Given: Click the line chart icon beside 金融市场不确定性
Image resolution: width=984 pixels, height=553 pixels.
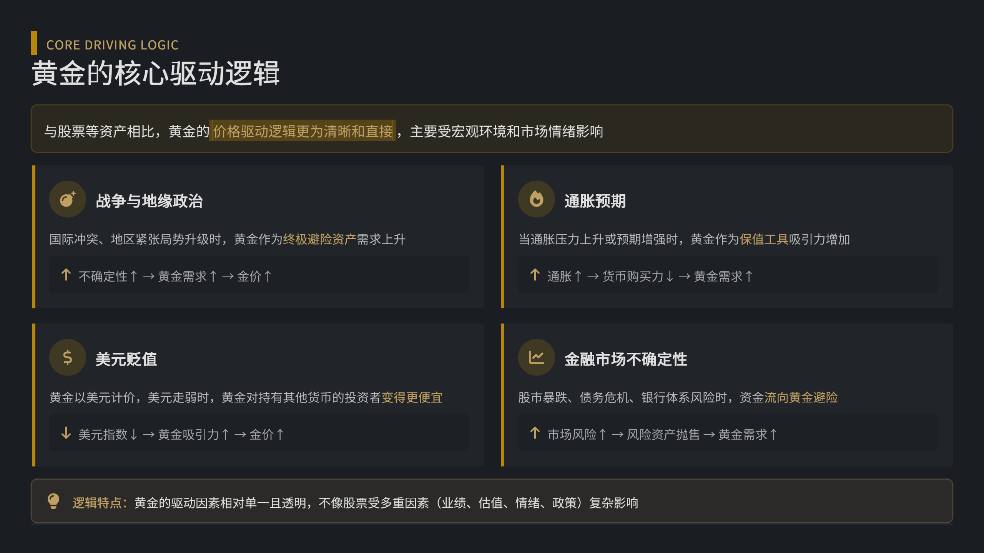Looking at the screenshot, I should tap(536, 358).
